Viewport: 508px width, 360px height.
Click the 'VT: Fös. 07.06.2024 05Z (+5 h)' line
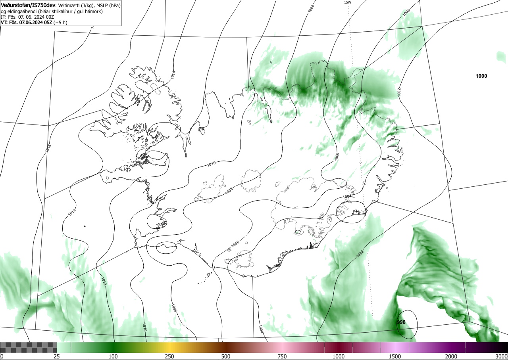pyautogui.click(x=34, y=23)
